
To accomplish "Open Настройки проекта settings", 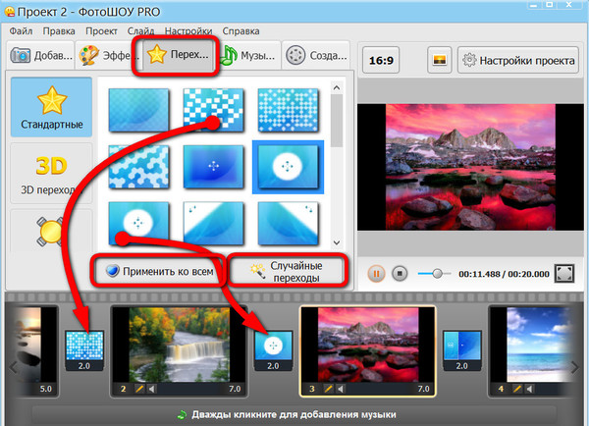I will coord(518,60).
